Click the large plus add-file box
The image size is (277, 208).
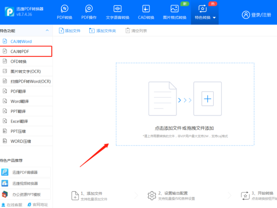coord(208,99)
